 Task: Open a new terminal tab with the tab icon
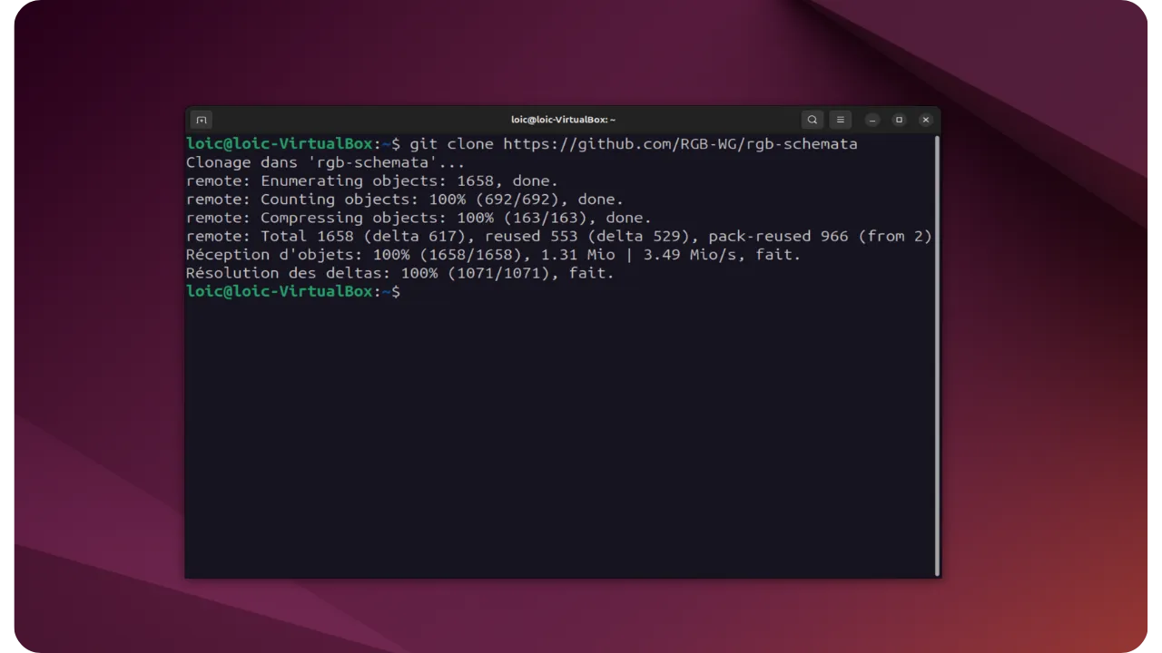pyautogui.click(x=201, y=119)
